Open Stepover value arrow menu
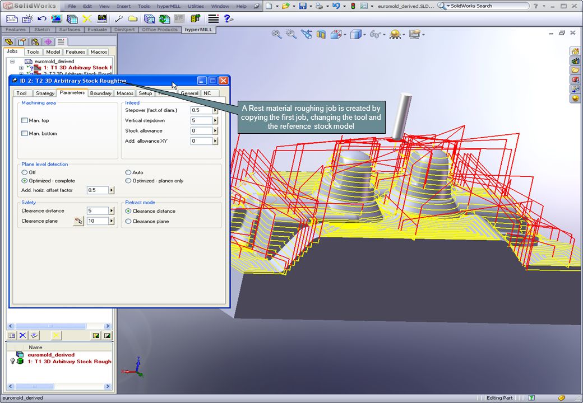The width and height of the screenshot is (583, 403). pyautogui.click(x=215, y=110)
